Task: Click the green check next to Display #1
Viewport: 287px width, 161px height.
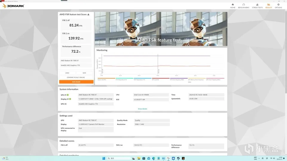Action: 70,99
